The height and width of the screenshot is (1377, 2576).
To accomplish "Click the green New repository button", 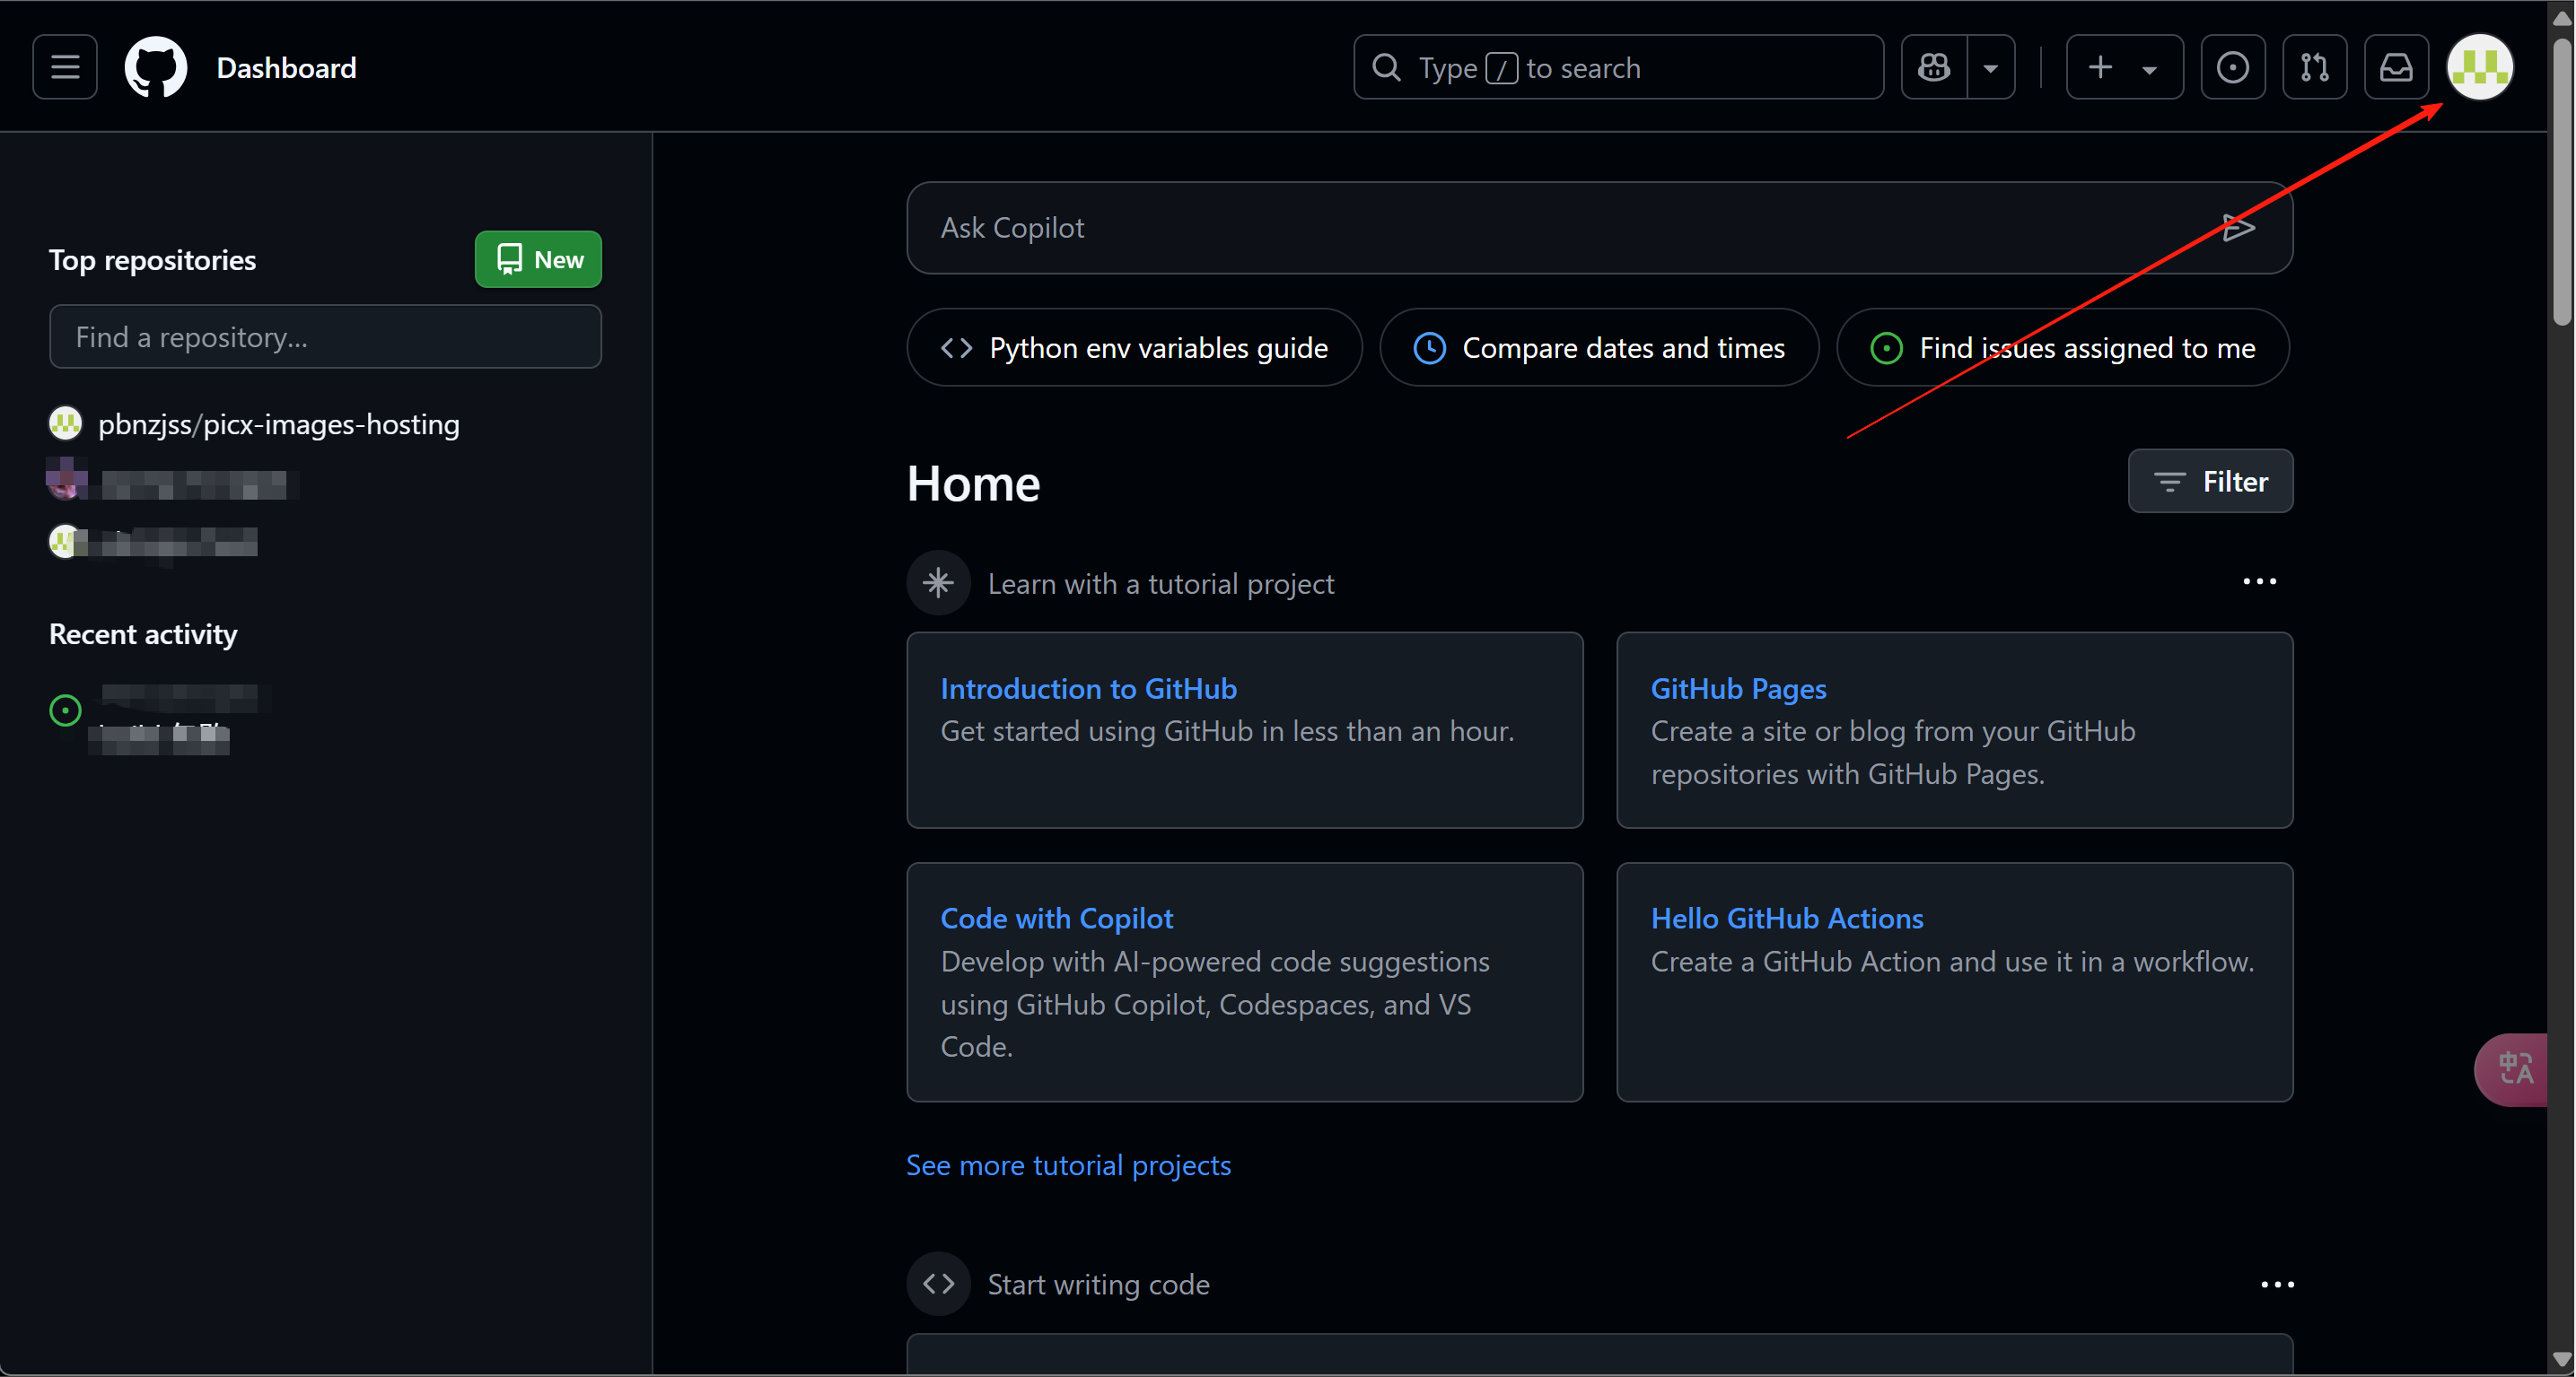I will tap(537, 259).
